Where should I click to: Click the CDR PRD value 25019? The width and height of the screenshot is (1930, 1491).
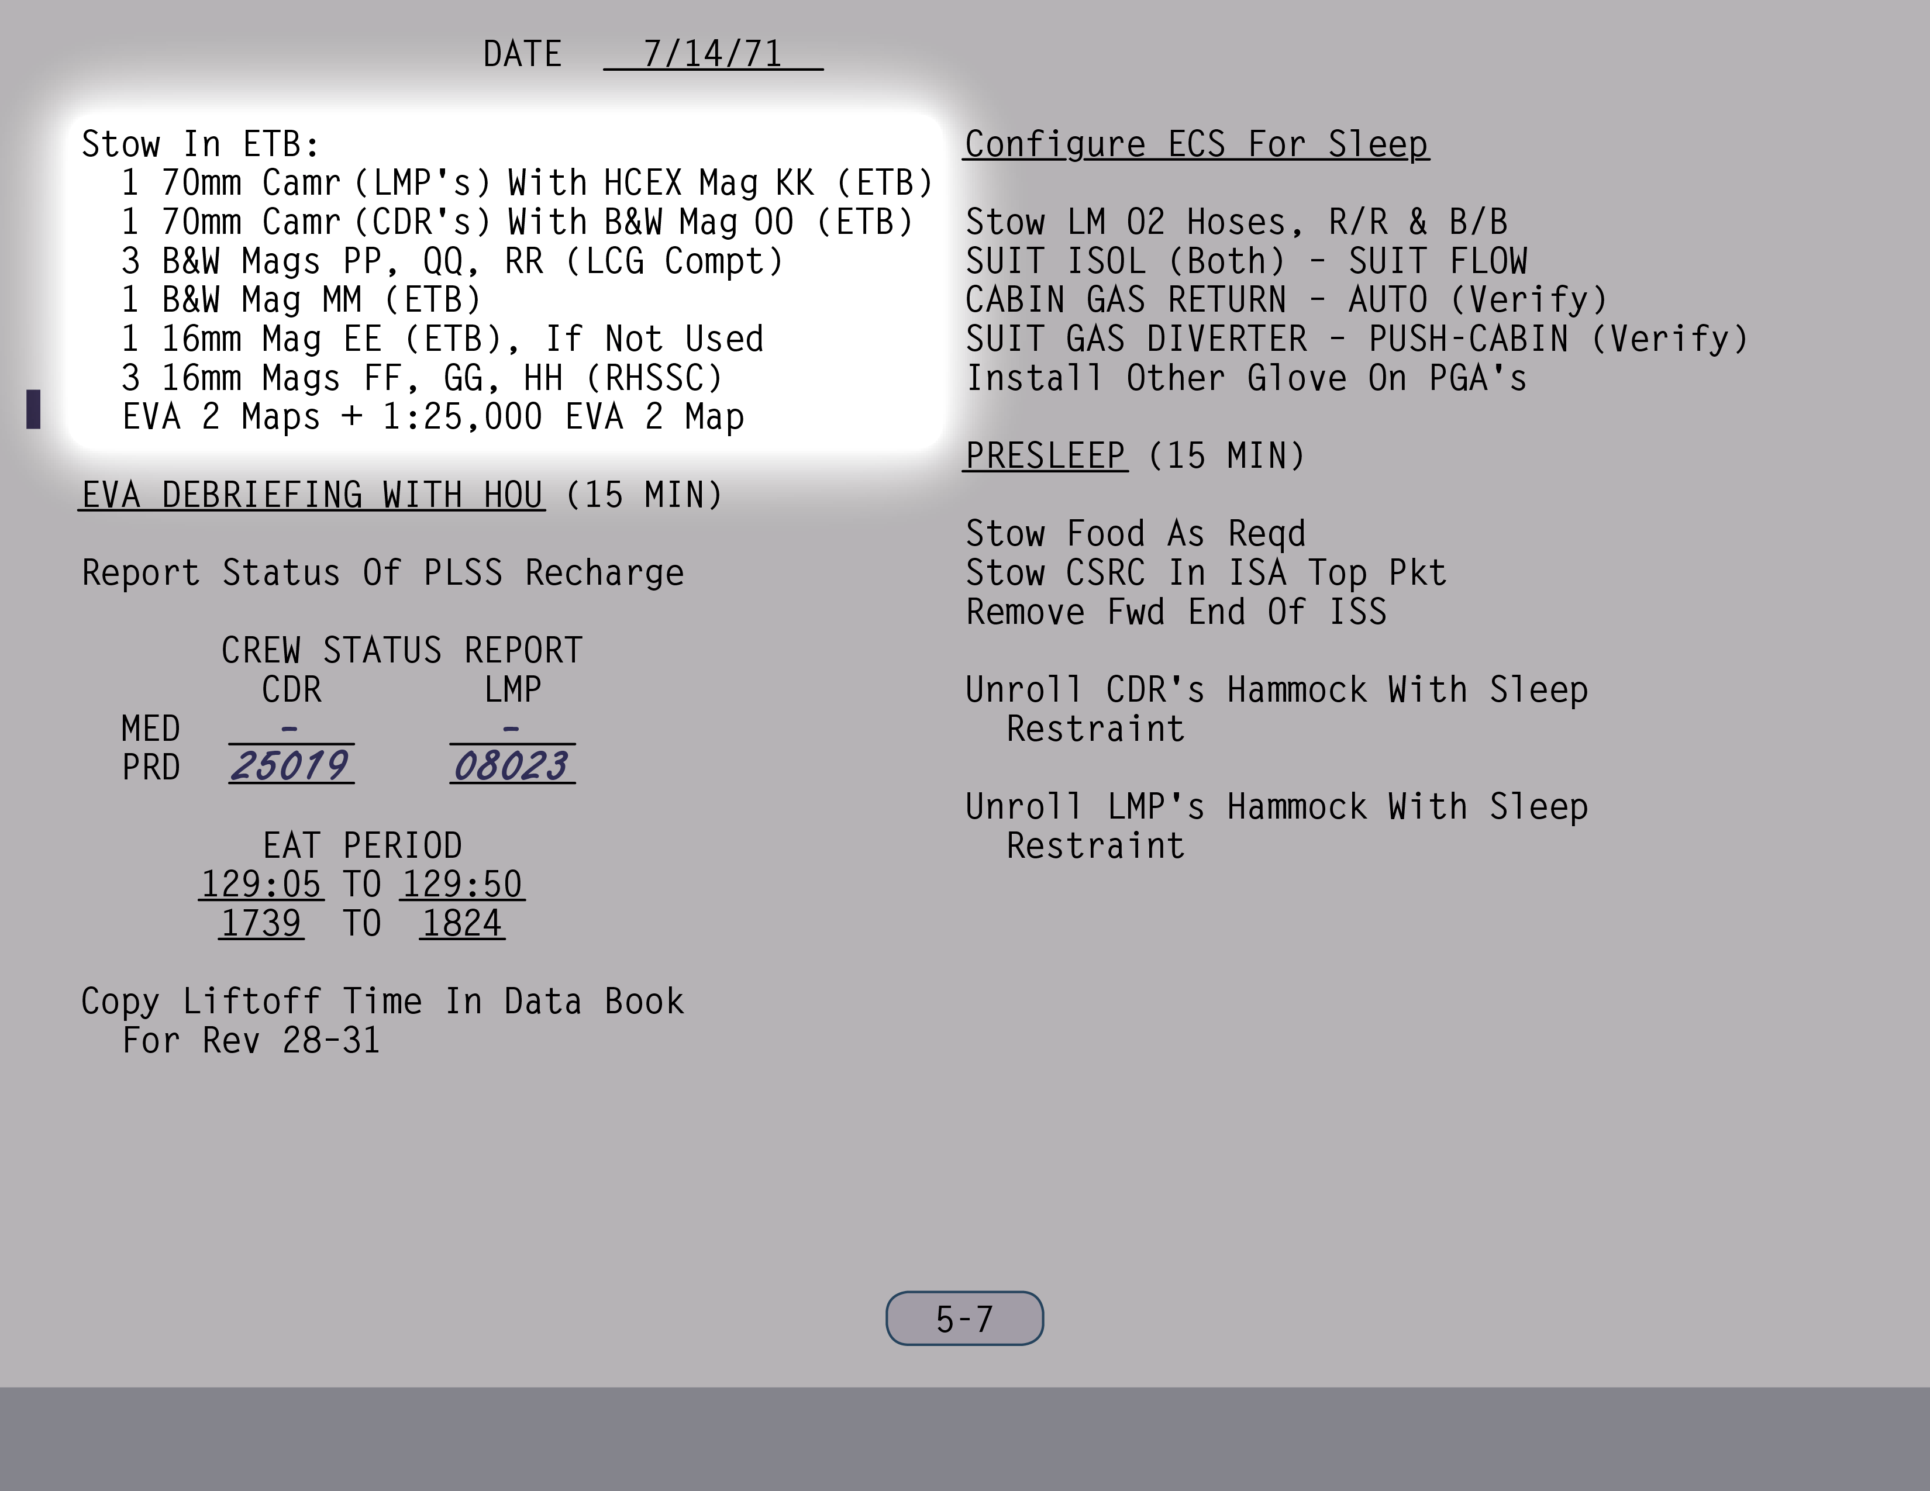pyautogui.click(x=291, y=766)
